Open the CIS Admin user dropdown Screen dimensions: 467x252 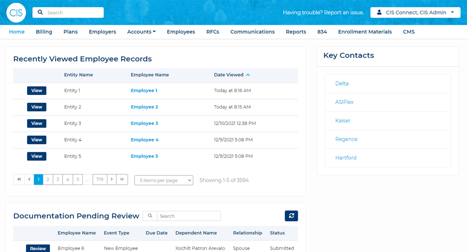pos(415,13)
